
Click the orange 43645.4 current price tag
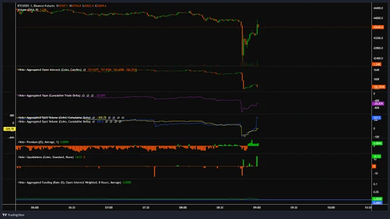pyautogui.click(x=377, y=27)
